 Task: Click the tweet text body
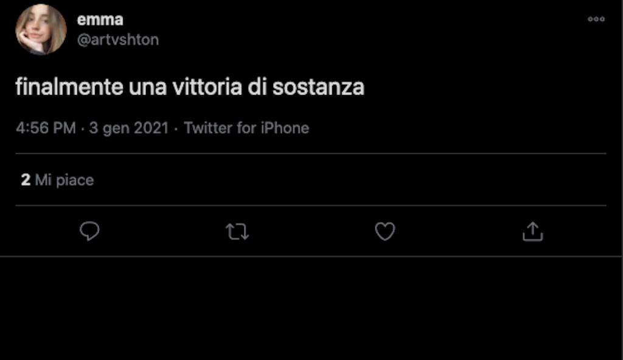tap(189, 88)
